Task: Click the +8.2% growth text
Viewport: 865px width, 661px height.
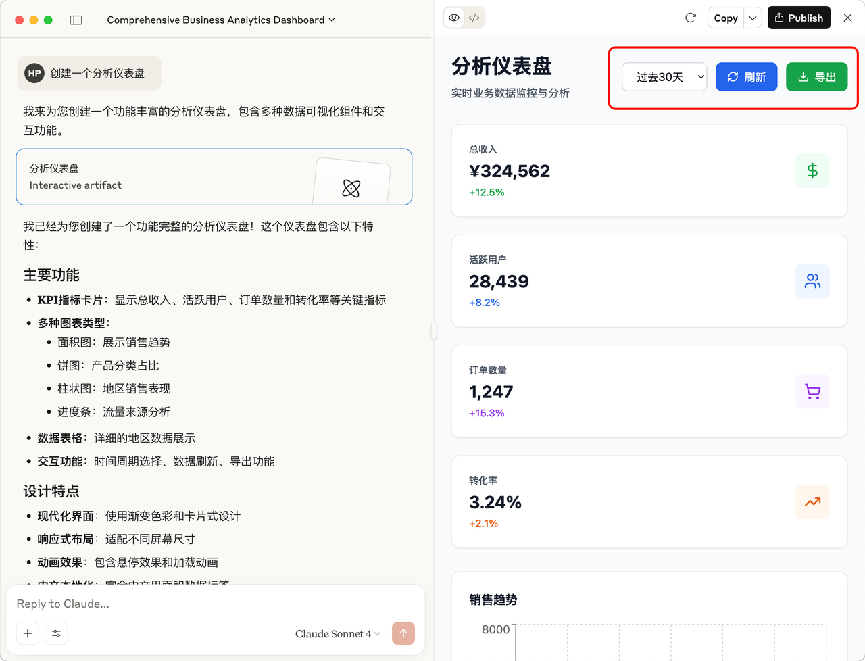Action: pos(485,303)
